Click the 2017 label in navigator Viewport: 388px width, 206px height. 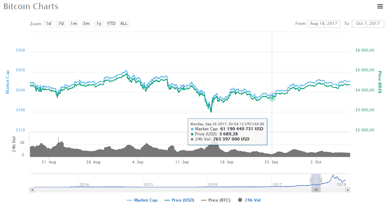pyautogui.click(x=277, y=185)
